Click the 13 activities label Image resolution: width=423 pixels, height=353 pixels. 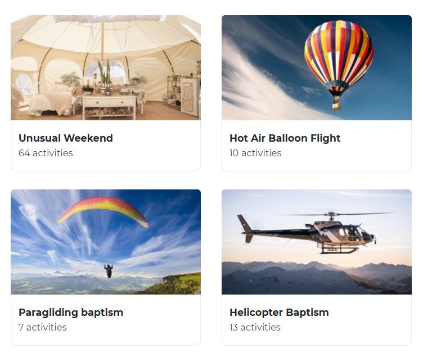pyautogui.click(x=255, y=327)
